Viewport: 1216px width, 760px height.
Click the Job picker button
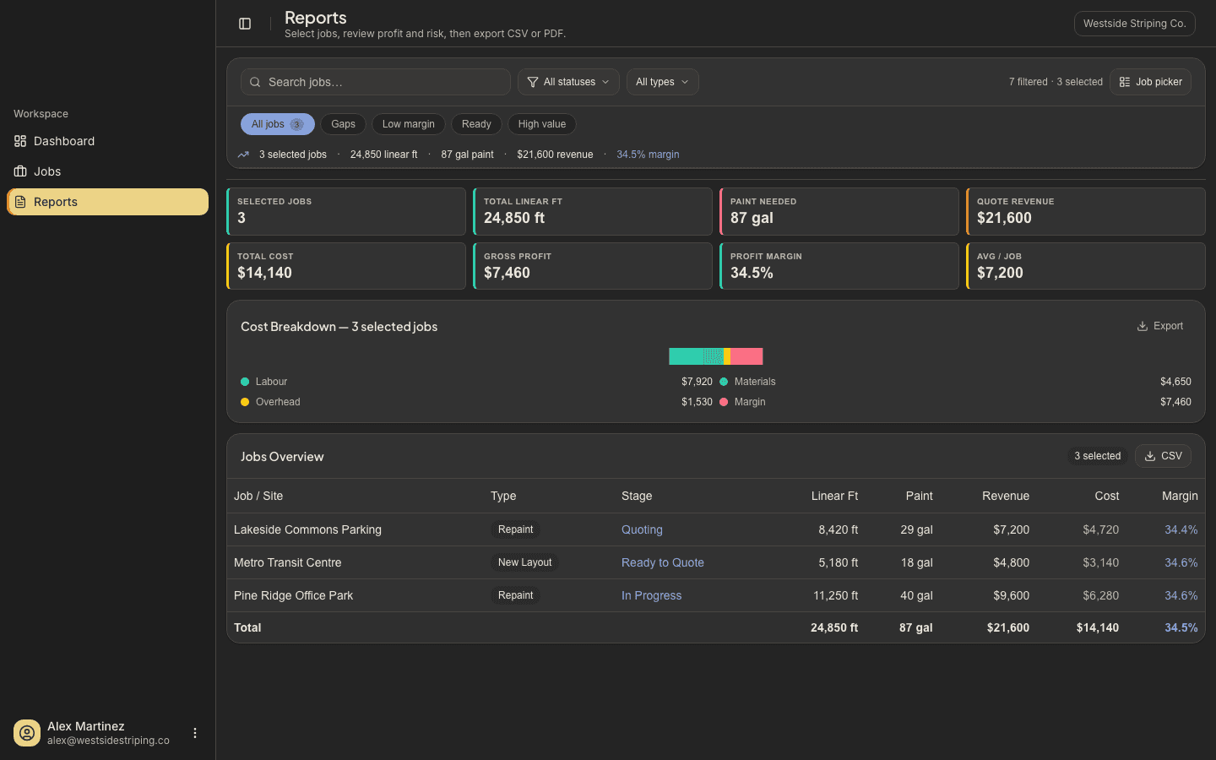tap(1150, 82)
